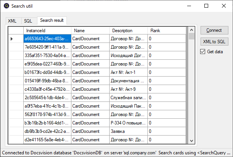Open the SQL tab

[x=28, y=21]
